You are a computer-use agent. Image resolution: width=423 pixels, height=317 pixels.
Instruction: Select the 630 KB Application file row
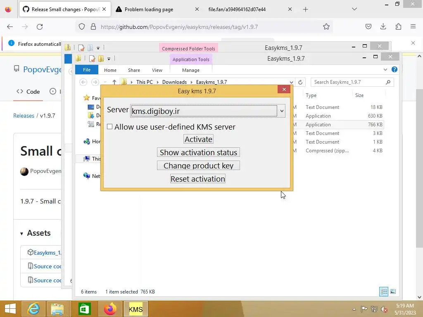(338, 116)
